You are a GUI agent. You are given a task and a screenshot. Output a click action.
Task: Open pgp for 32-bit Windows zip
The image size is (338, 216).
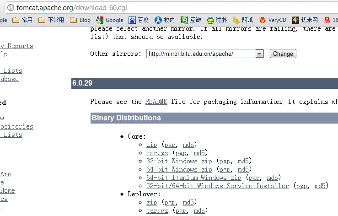225,161
